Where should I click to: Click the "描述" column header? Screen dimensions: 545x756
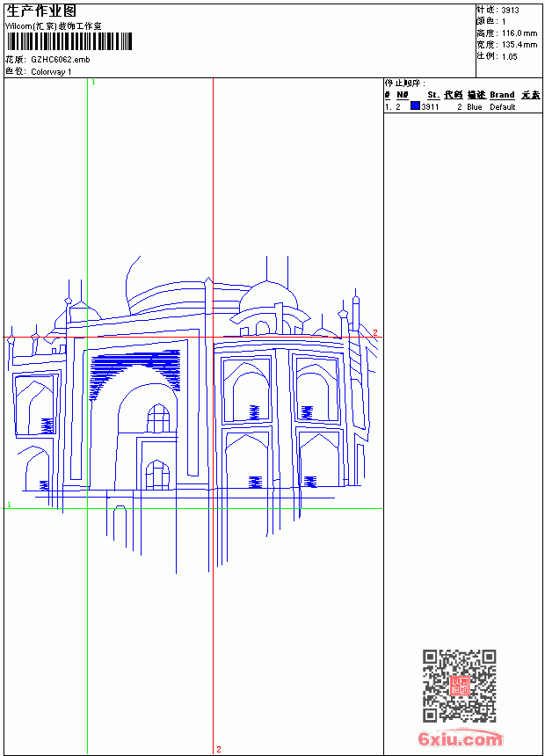click(x=476, y=95)
